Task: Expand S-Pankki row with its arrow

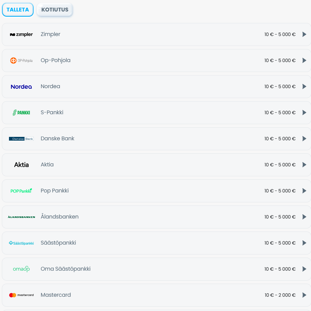Action: [304, 113]
